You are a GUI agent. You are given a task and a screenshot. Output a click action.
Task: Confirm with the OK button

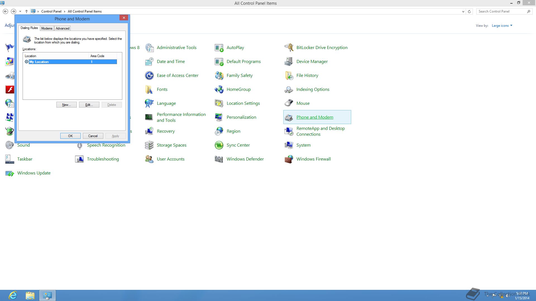[70, 136]
